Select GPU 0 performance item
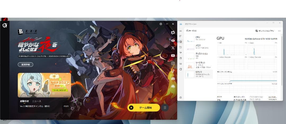The width and height of the screenshot is (286, 124). pos(199,74)
